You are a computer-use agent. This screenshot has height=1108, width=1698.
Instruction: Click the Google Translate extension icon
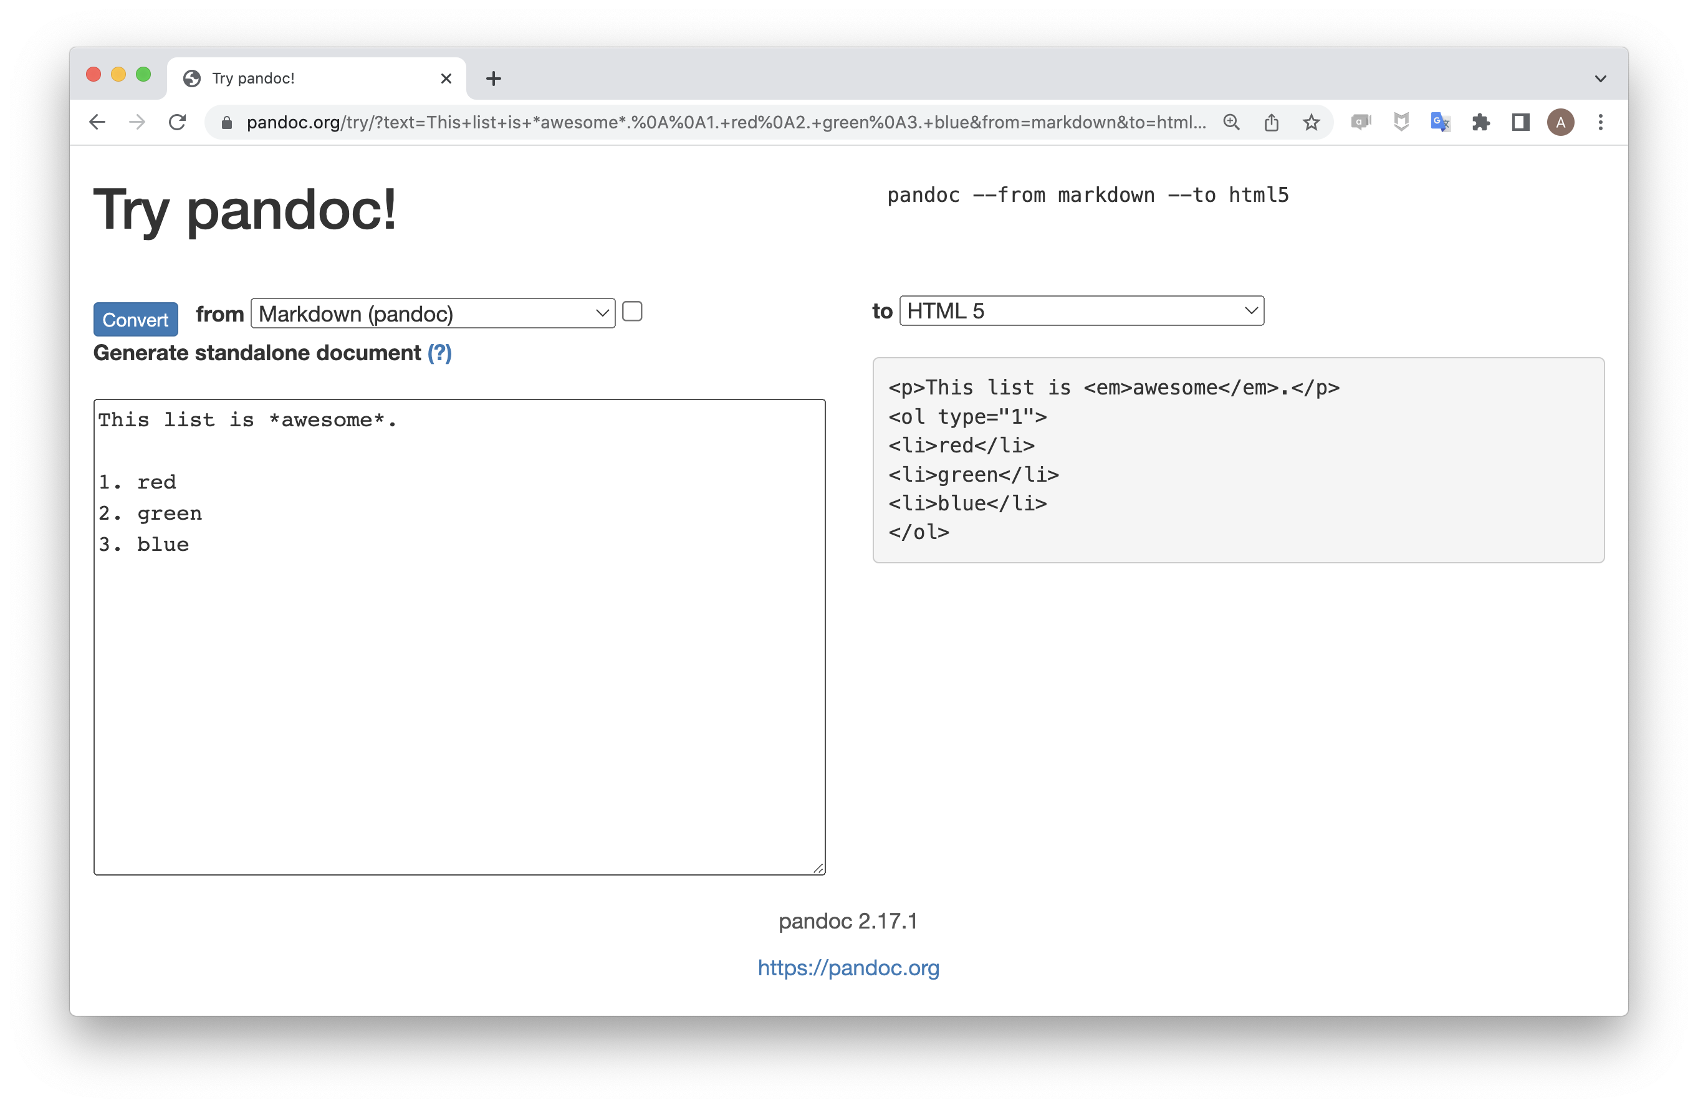tap(1441, 122)
